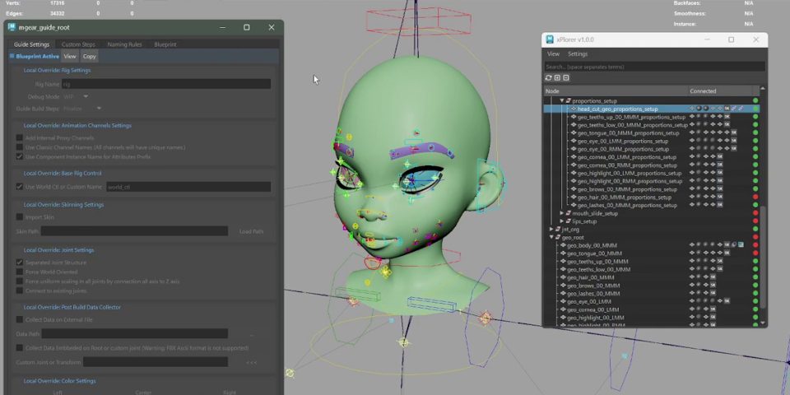Click the Load Path button
This screenshot has width=790, height=395.
pos(251,232)
